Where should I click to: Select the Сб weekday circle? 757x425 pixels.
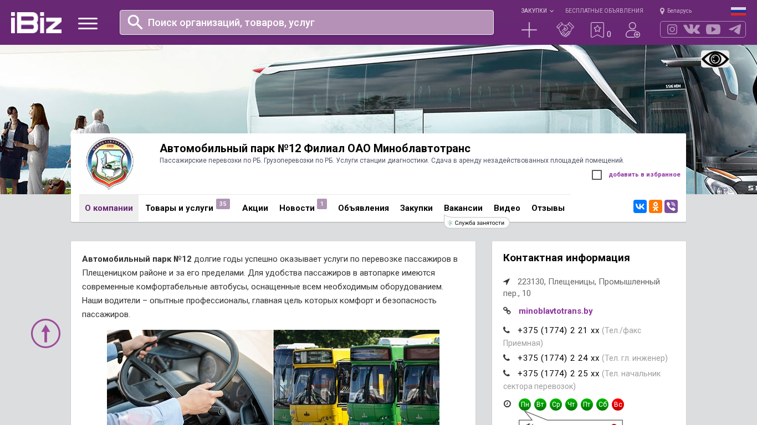pyautogui.click(x=602, y=405)
